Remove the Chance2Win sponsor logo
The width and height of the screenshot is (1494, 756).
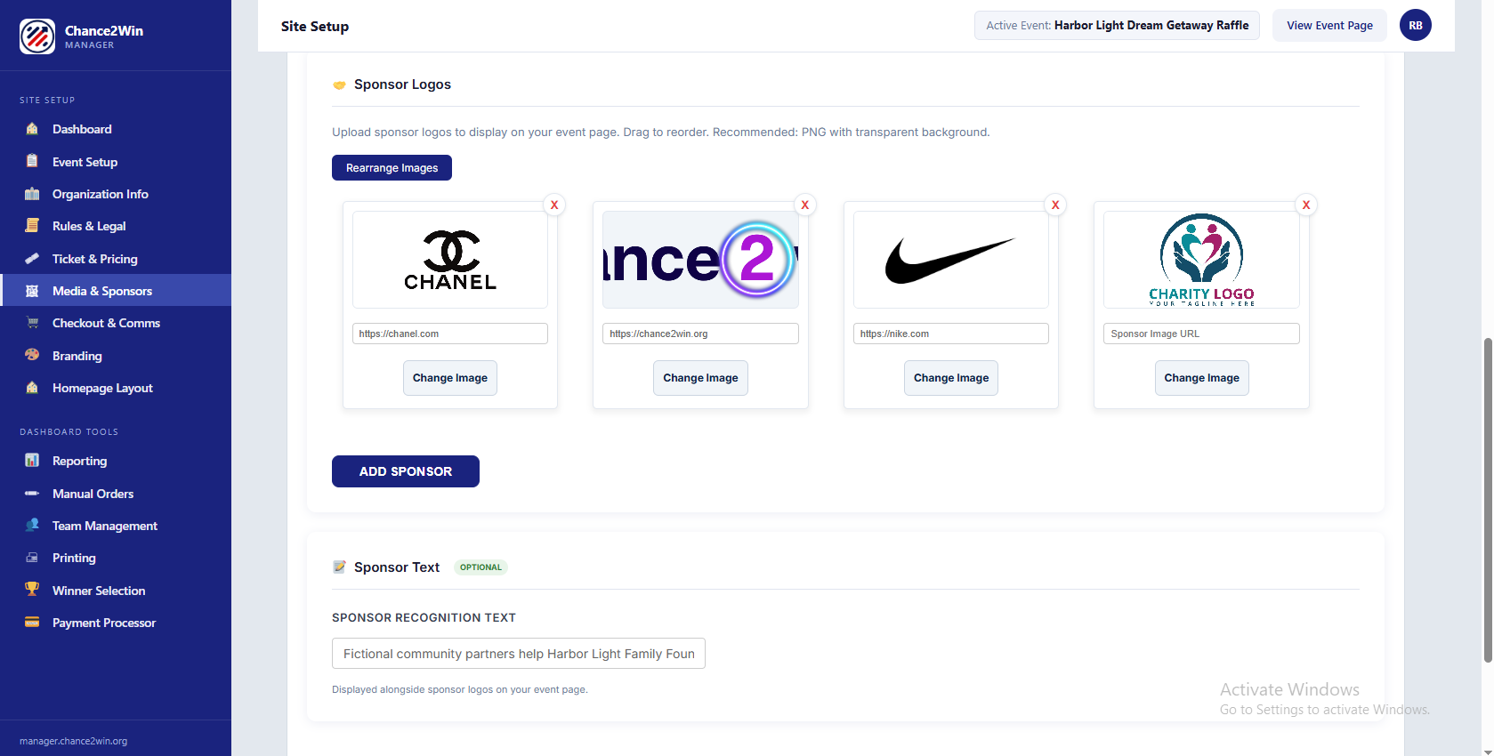[804, 205]
